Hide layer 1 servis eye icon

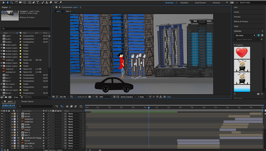[2, 114]
